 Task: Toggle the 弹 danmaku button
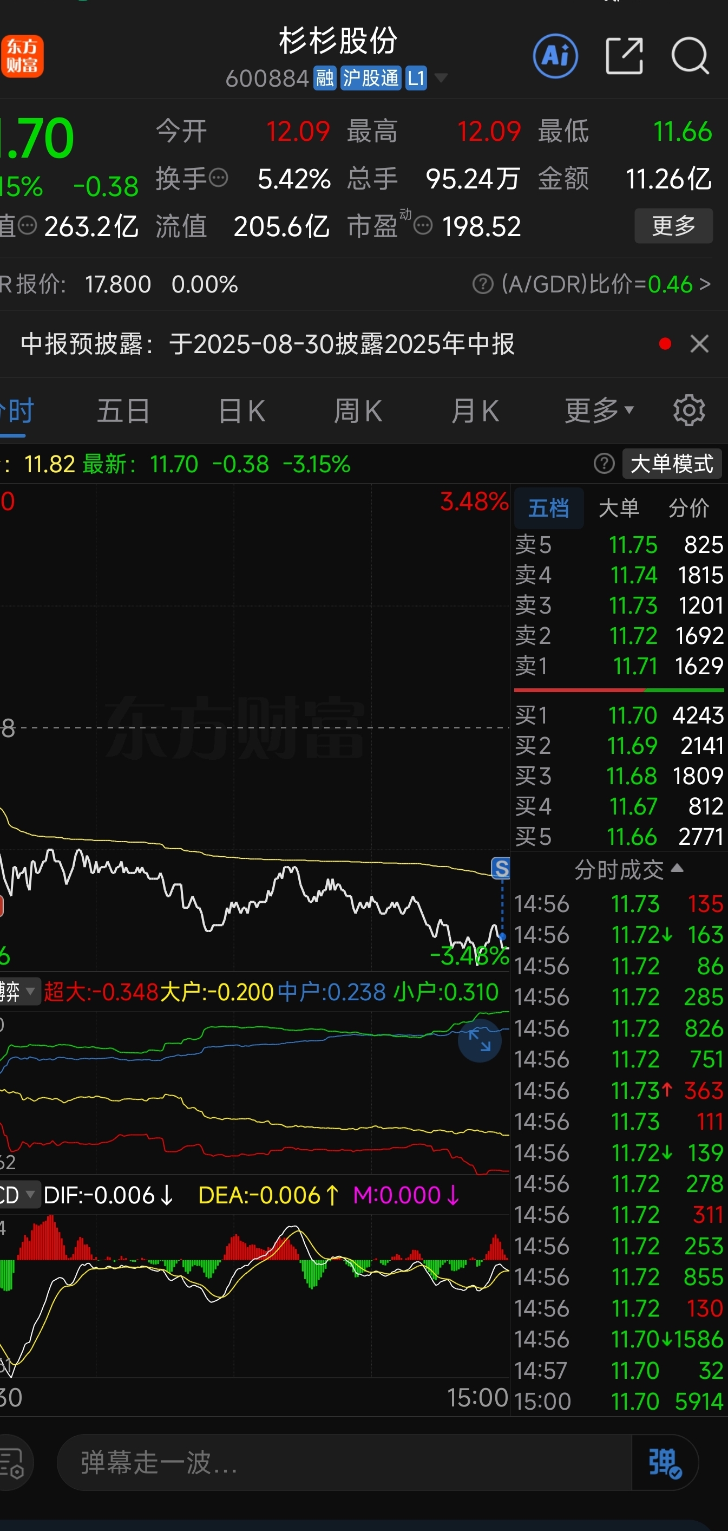[x=665, y=1463]
